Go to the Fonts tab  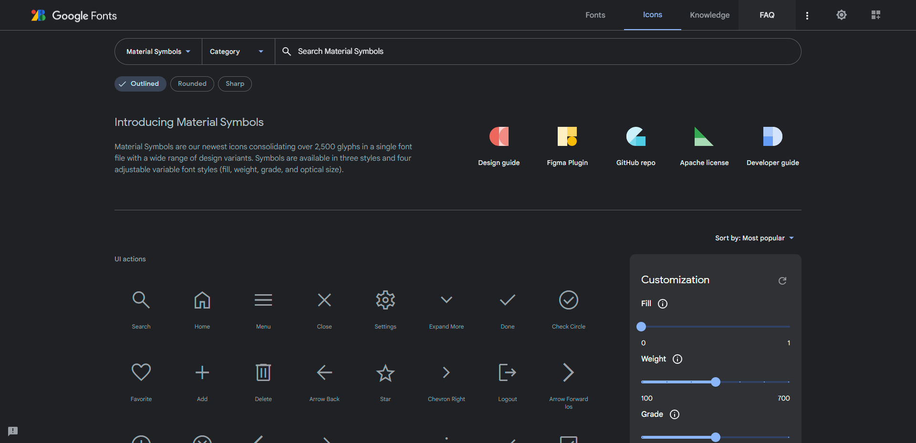tap(595, 15)
